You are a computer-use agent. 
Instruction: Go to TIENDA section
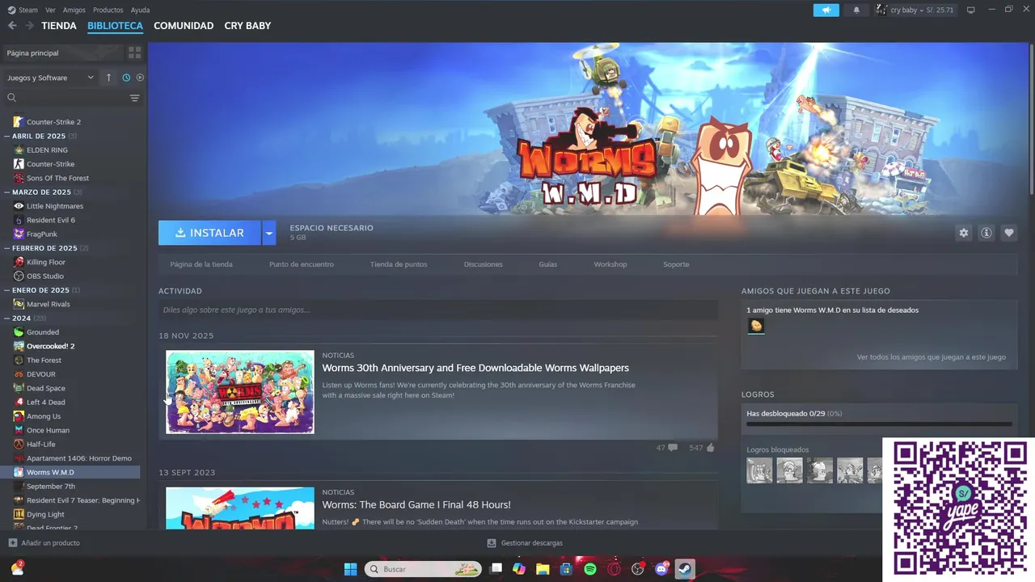pos(59,26)
